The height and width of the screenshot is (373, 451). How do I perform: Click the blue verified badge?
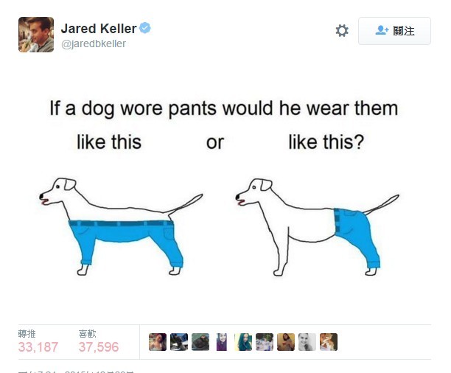click(x=144, y=28)
